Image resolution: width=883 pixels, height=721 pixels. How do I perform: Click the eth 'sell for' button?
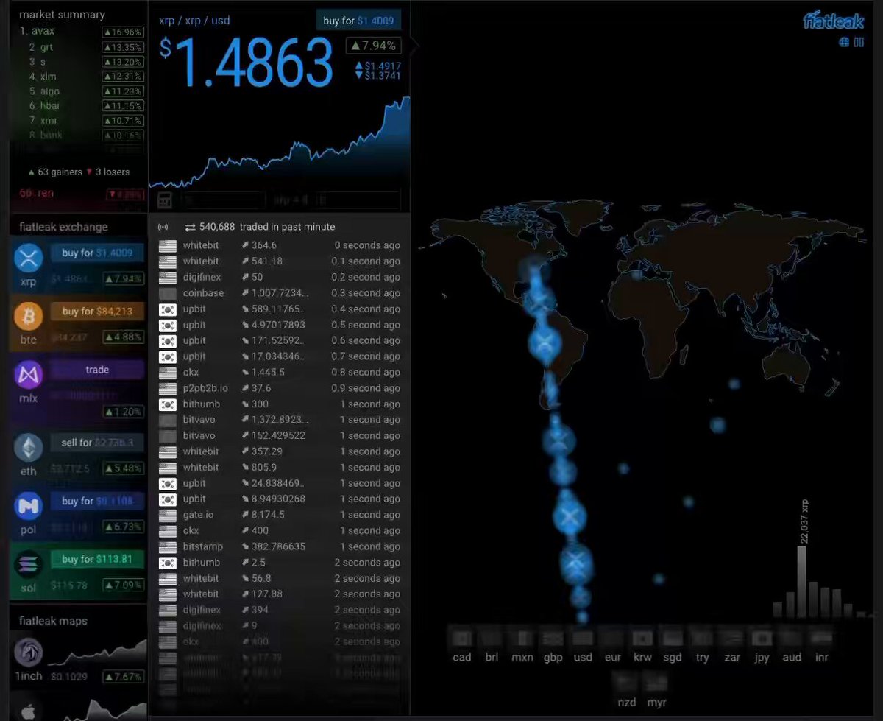[x=97, y=443]
